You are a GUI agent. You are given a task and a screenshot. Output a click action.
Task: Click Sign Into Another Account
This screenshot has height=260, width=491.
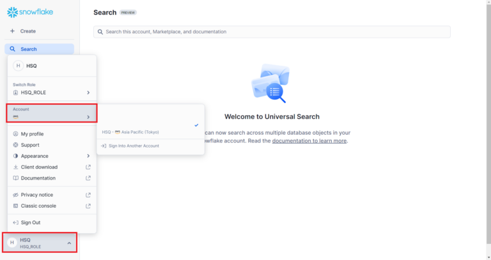[133, 146]
